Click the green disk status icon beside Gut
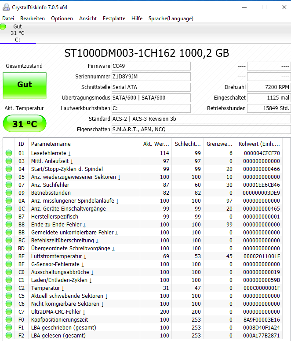Viewport: 291px width, 341px height. pyautogui.click(x=3, y=26)
